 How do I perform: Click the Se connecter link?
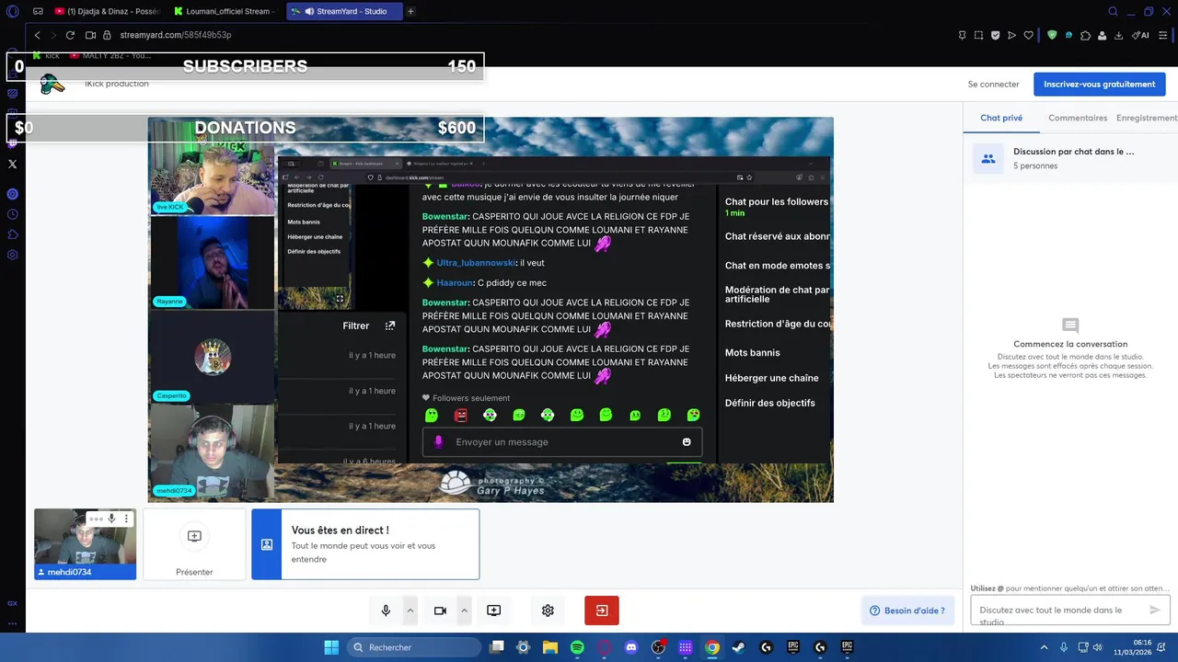pyautogui.click(x=993, y=85)
